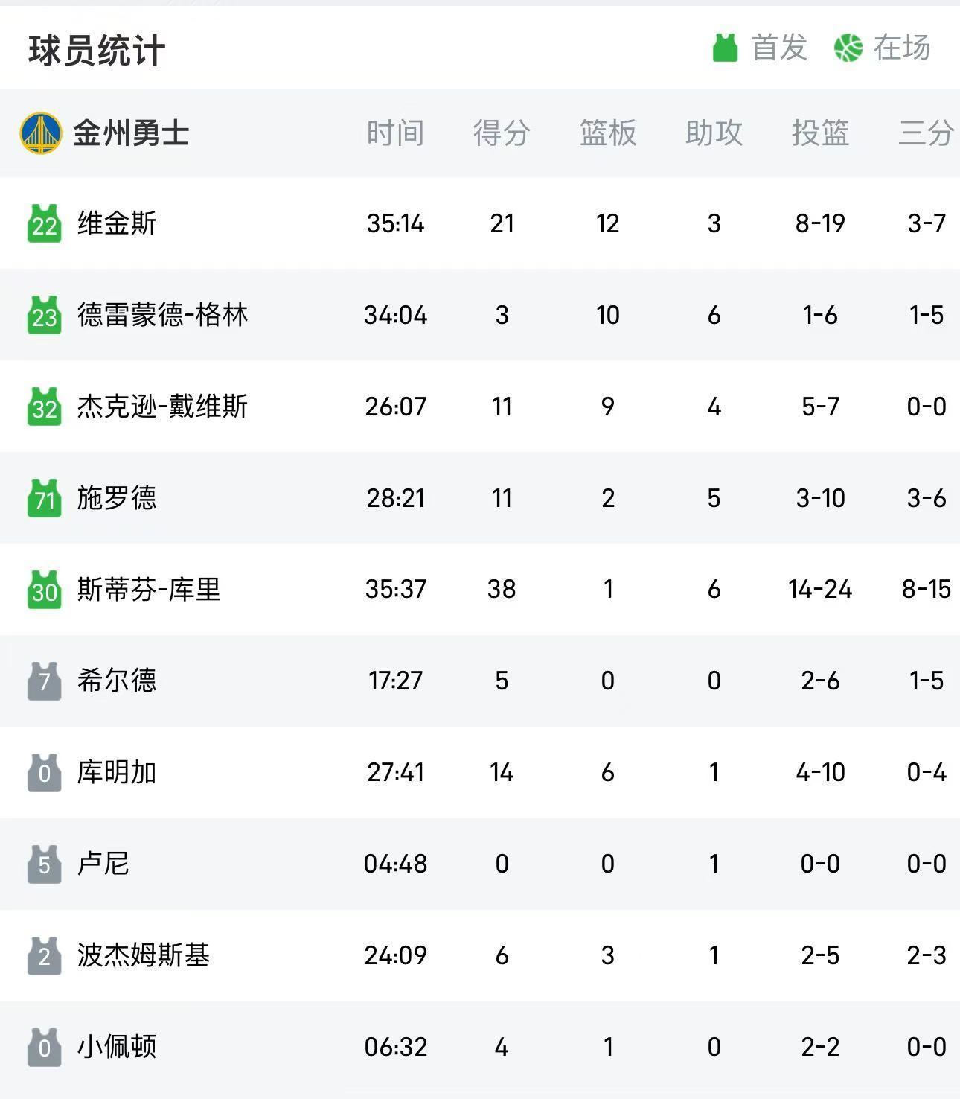Click the green 首发 starter legend icon
Image resolution: width=960 pixels, height=1099 pixels.
point(725,48)
